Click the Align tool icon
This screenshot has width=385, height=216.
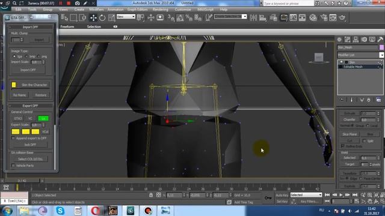(x=263, y=17)
